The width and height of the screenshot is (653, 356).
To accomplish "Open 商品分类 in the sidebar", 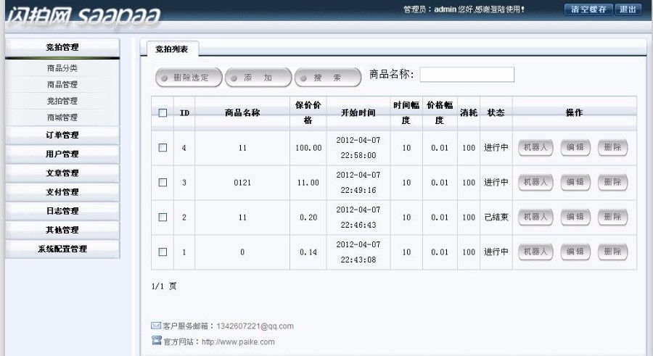I will (62, 68).
